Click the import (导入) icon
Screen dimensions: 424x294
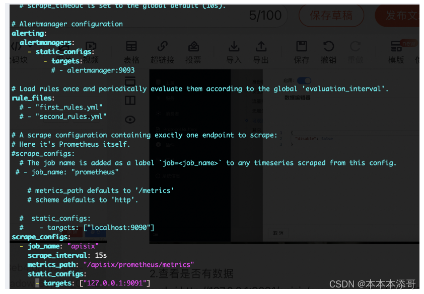tap(234, 52)
